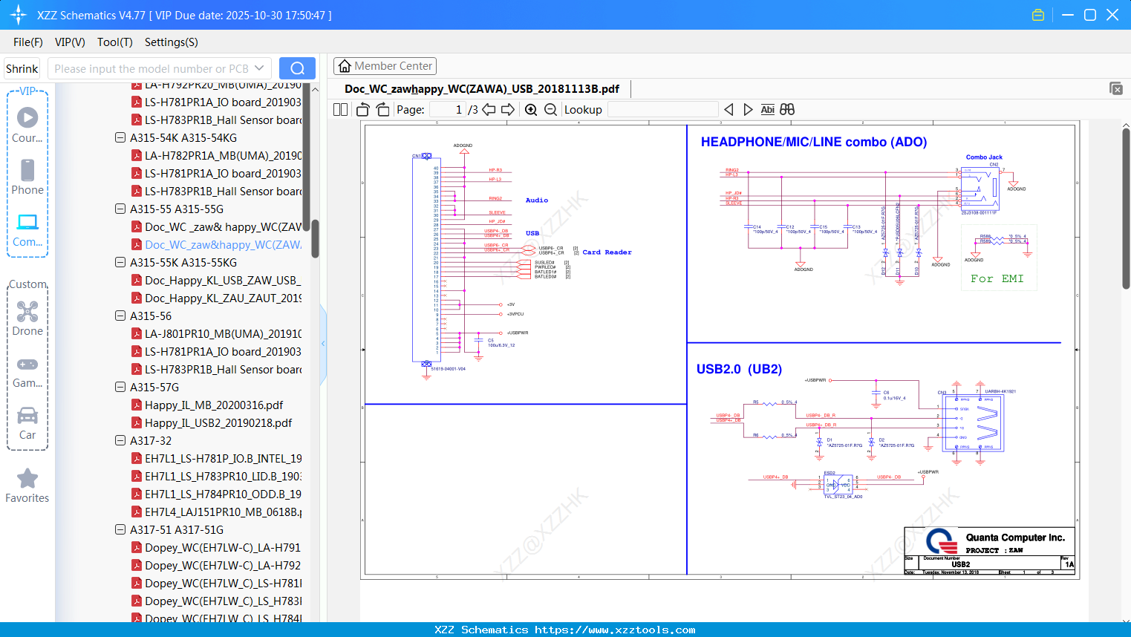The height and width of the screenshot is (637, 1131).
Task: Toggle the Abi match-case text option
Action: 767,110
